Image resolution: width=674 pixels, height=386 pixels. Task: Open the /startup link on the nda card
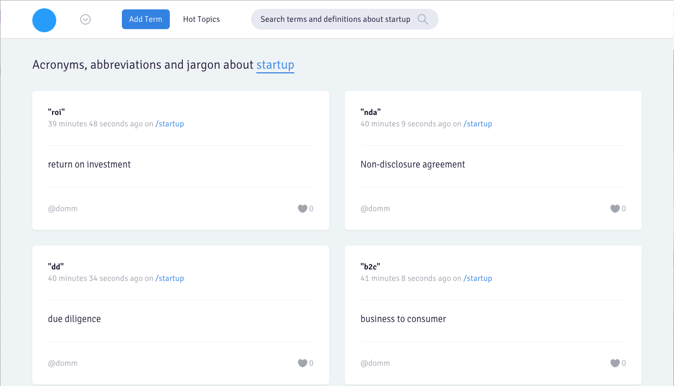click(x=478, y=124)
